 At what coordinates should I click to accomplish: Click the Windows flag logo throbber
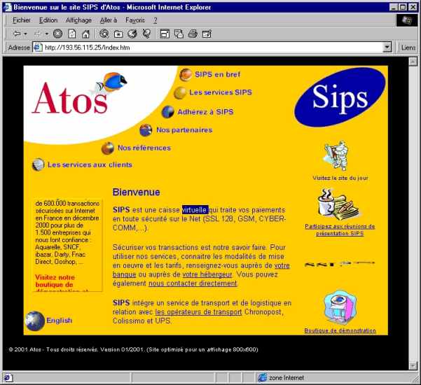[407, 20]
